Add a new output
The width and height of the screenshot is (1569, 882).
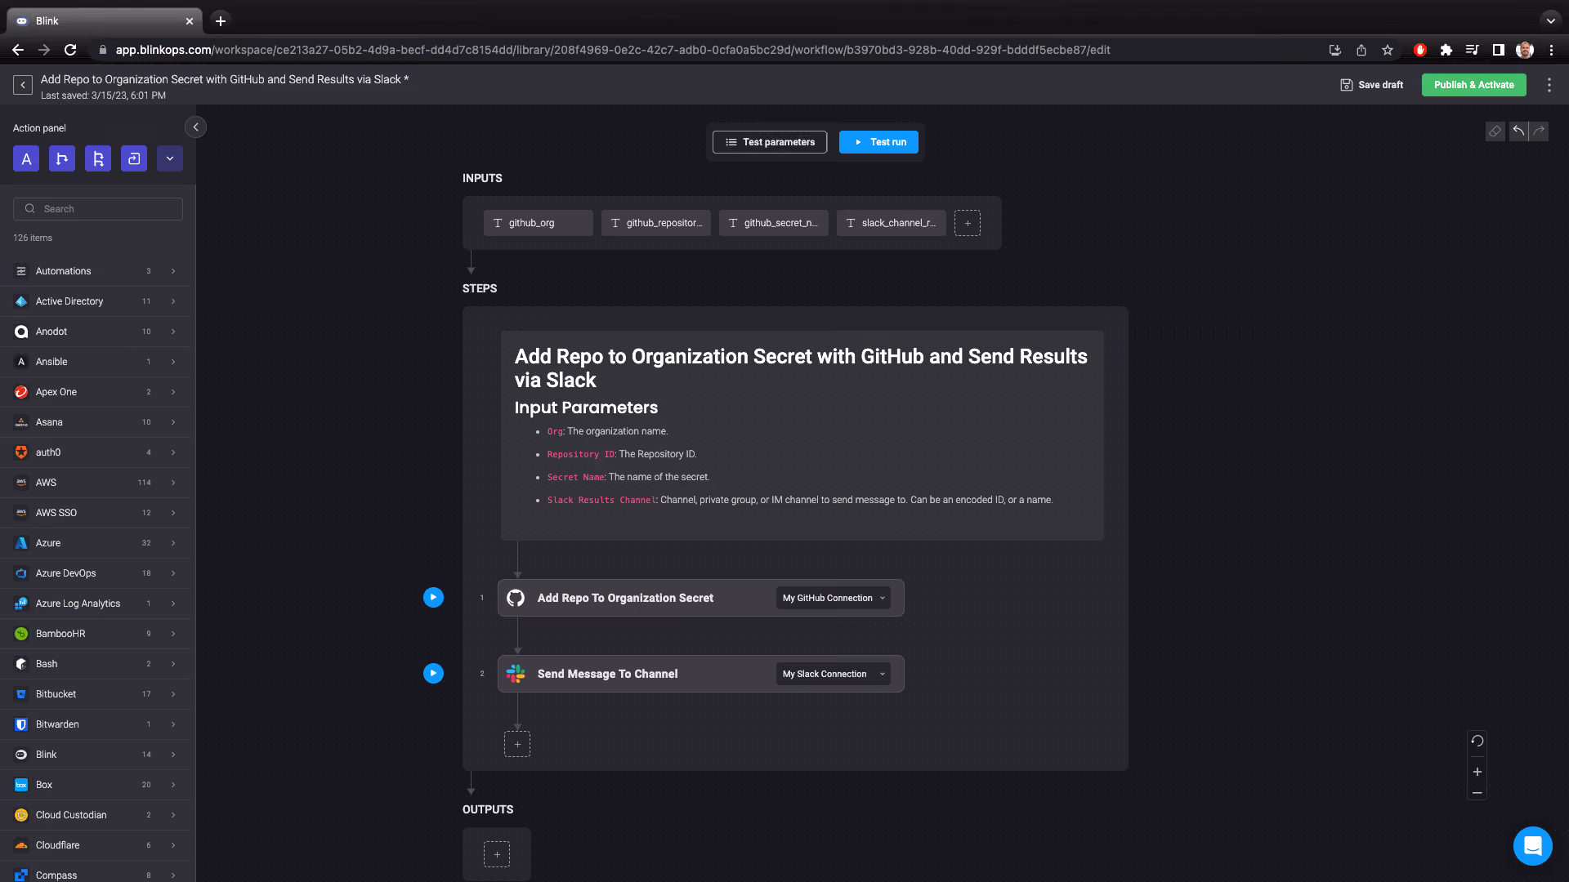coord(497,854)
